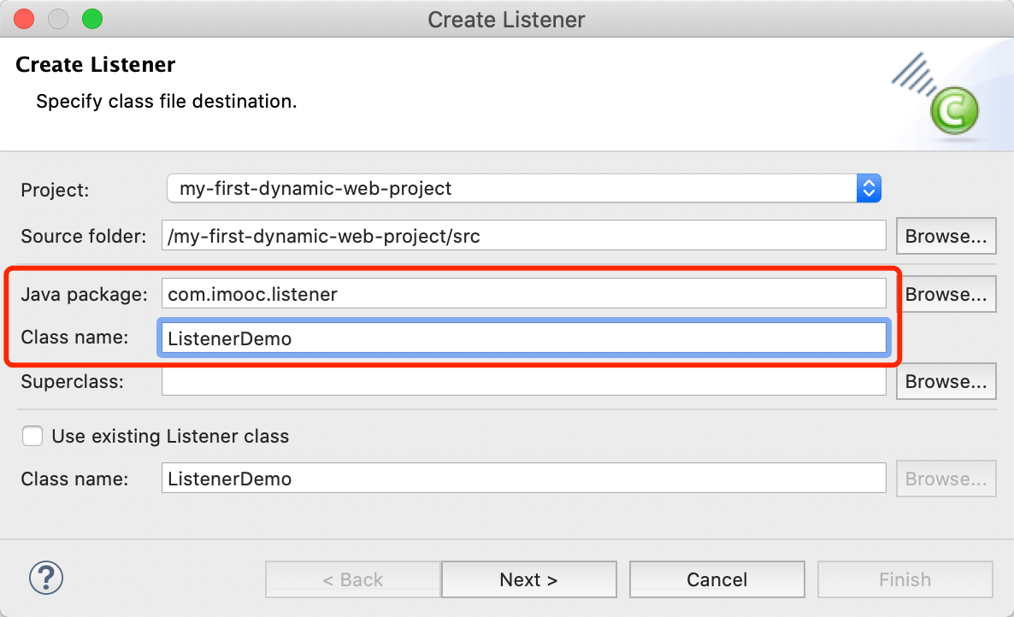Click the green class wizard icon
Image resolution: width=1014 pixels, height=617 pixels.
954,109
